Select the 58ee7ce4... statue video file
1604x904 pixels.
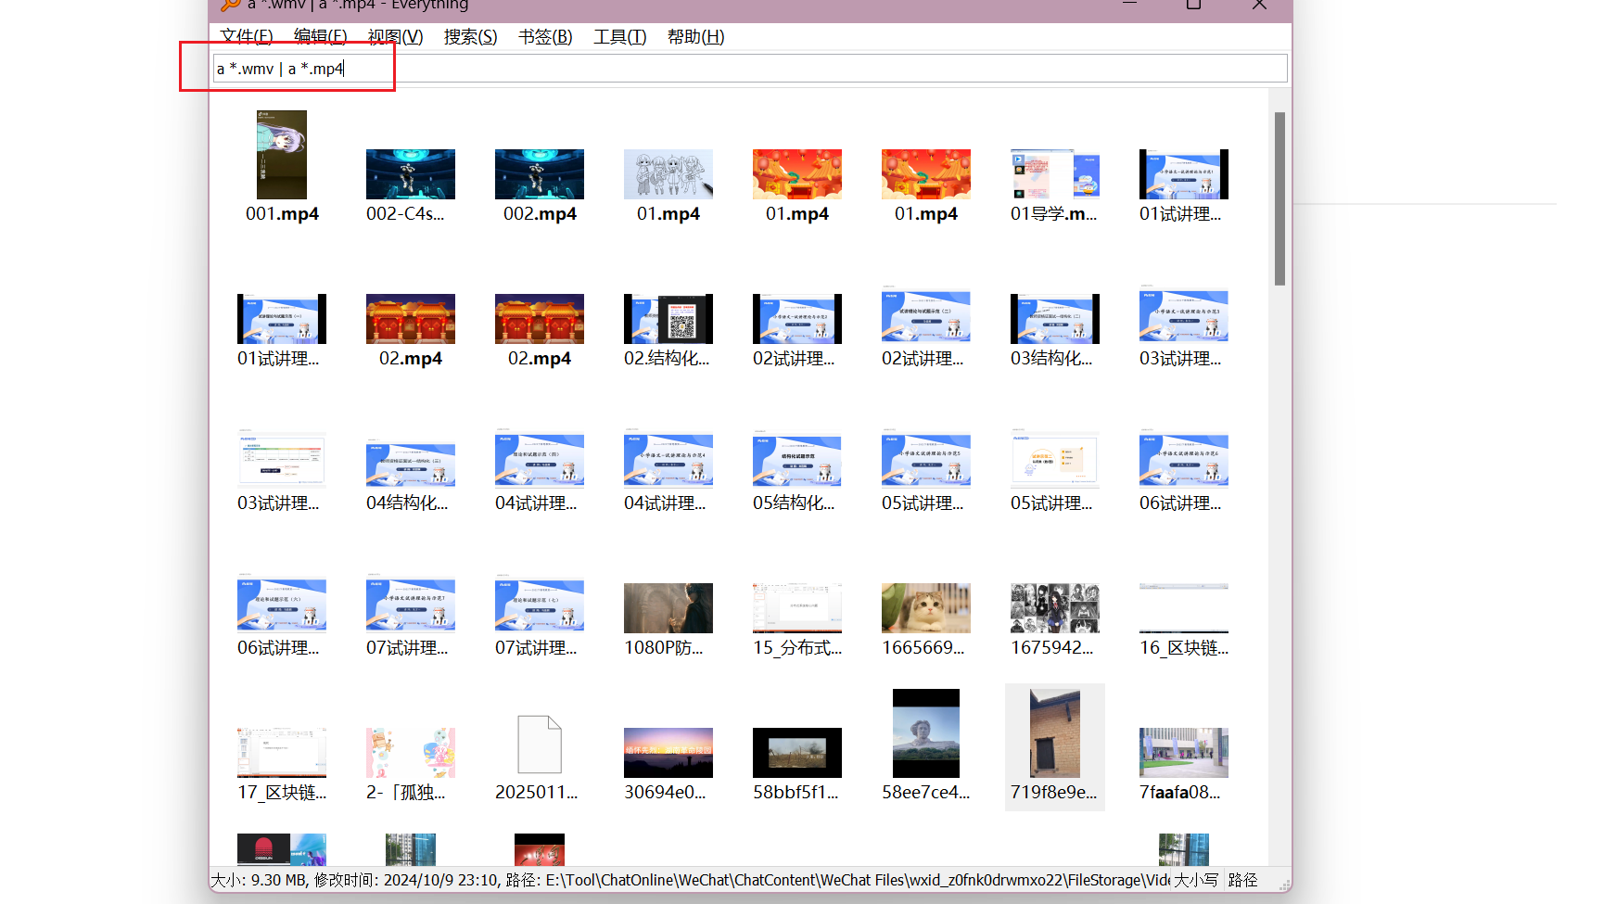tap(926, 746)
